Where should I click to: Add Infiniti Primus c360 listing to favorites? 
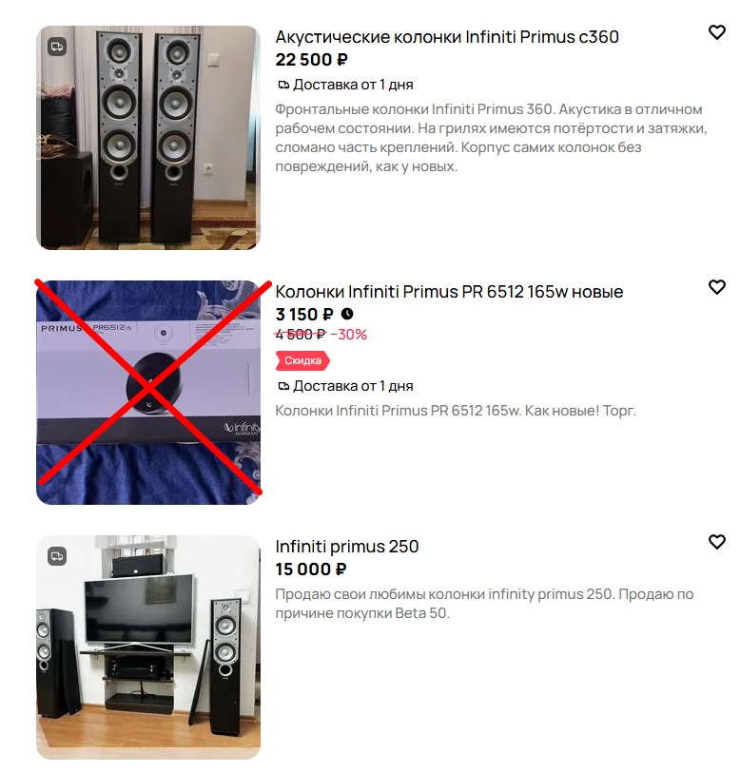pyautogui.click(x=716, y=32)
